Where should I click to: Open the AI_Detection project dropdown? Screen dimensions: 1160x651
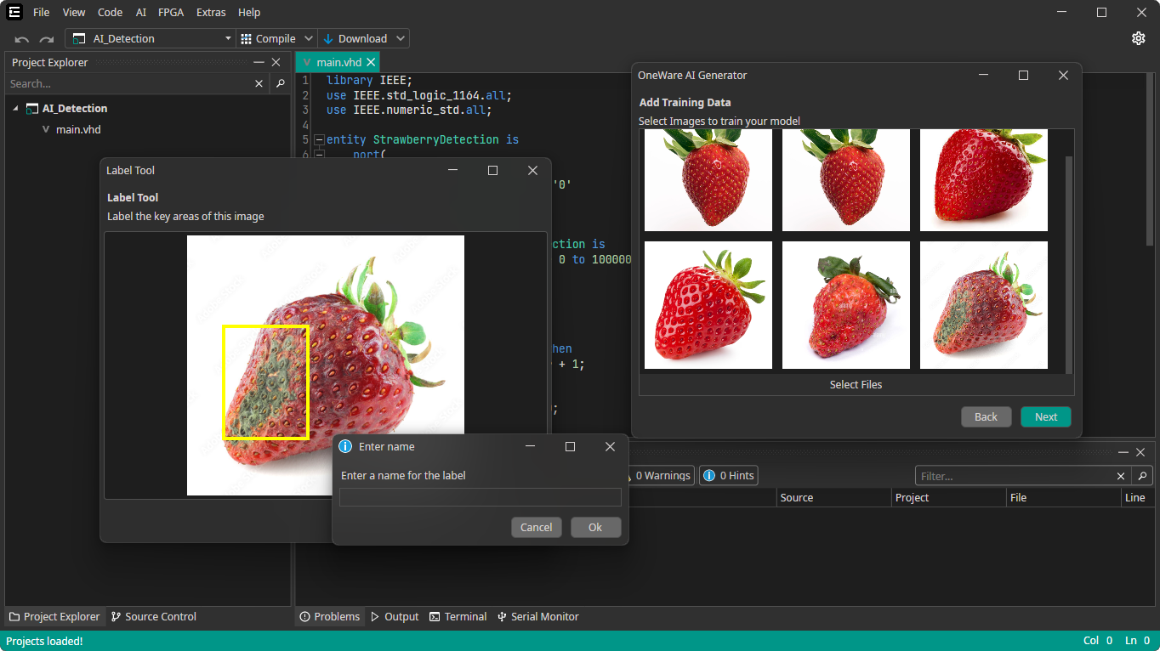tap(228, 38)
